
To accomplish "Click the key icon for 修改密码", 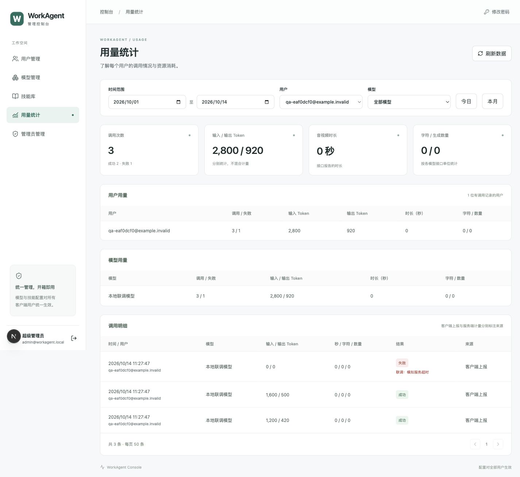I will pyautogui.click(x=486, y=12).
